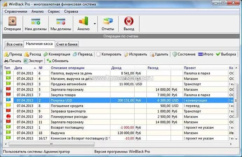This screenshot has width=242, height=157.
Task: Click yellow flag of Погашение кредита row
Action: pyautogui.click(x=8, y=105)
